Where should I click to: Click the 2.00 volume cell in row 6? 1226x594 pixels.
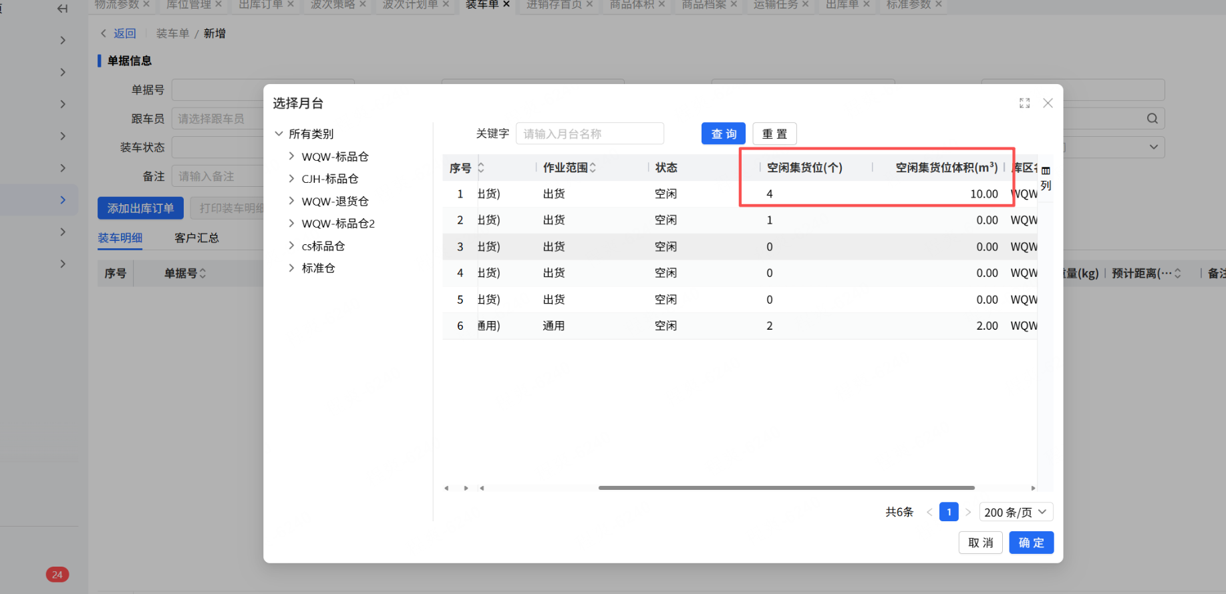click(987, 326)
